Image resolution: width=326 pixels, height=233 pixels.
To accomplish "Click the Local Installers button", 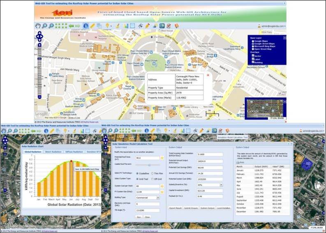I will (x=224, y=208).
